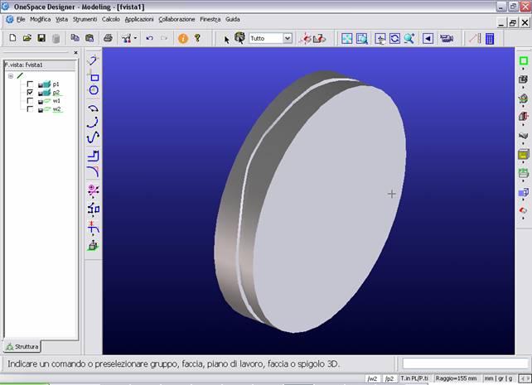Screen dimensions: 532x385
Task: Open the Applicazioni menu
Action: [x=139, y=19]
